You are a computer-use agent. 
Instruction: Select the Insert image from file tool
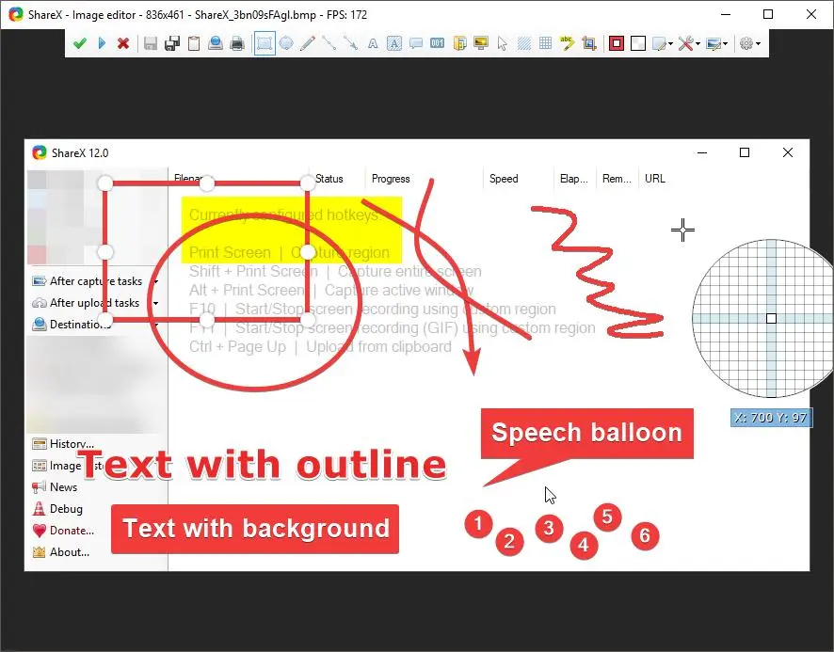(459, 43)
